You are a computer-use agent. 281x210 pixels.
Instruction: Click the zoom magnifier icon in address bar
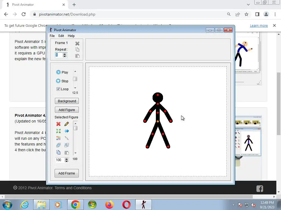point(229,14)
